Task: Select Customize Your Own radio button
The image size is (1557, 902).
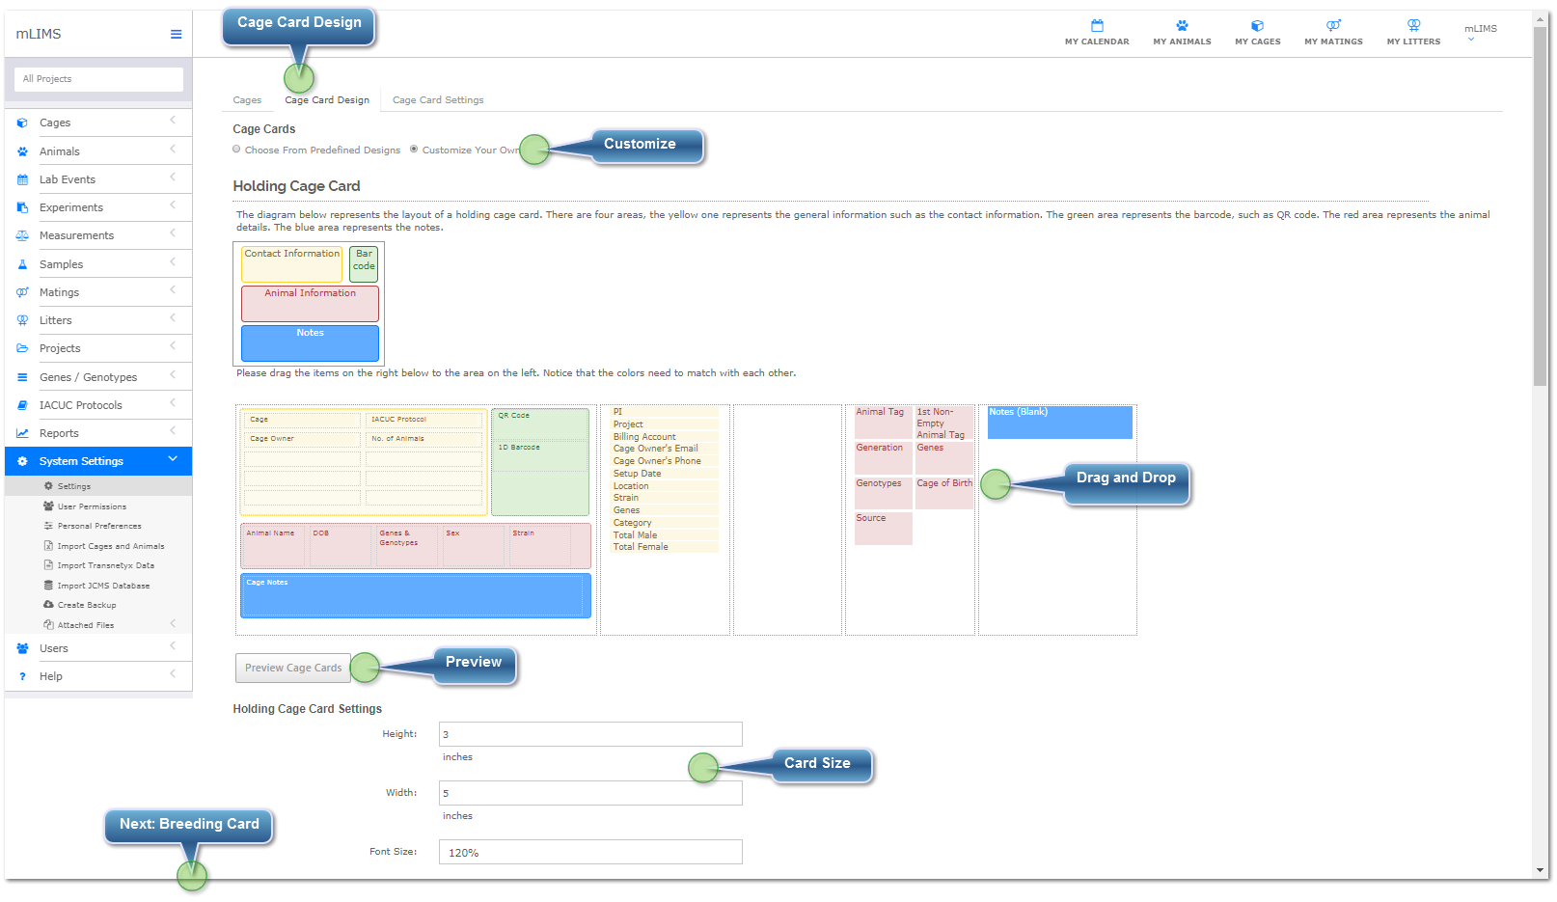Action: click(x=414, y=149)
